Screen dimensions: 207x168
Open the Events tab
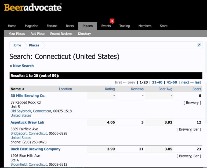click(x=106, y=26)
